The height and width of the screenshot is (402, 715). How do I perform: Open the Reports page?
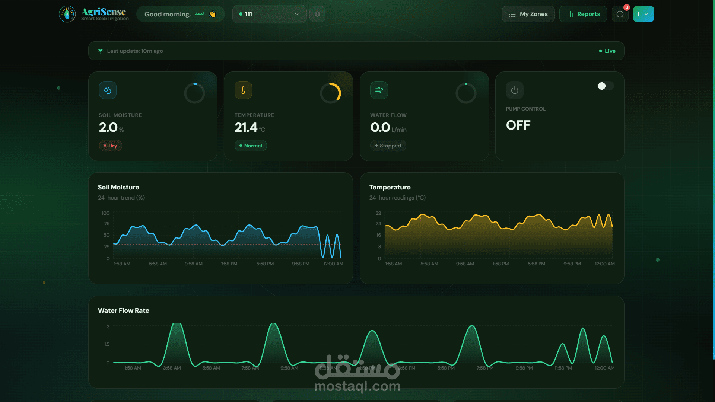[x=583, y=14]
